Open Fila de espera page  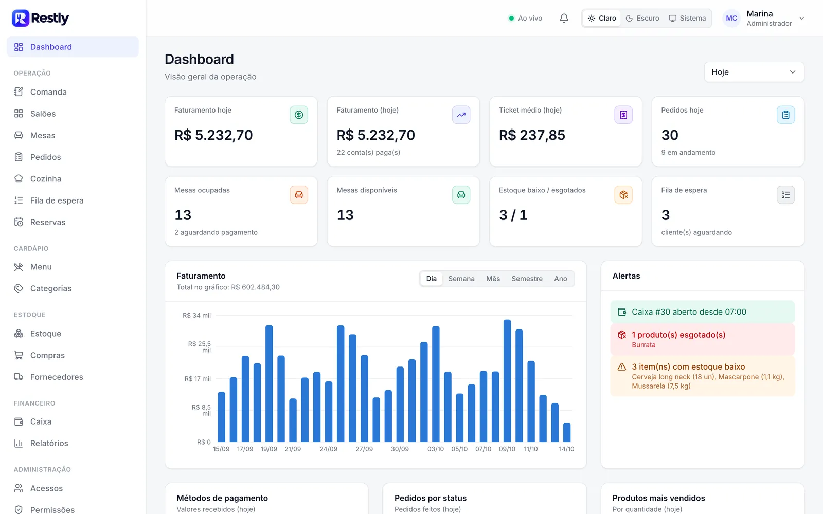pyautogui.click(x=73, y=200)
